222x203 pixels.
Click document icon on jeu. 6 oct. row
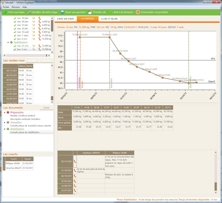click(x=33, y=39)
